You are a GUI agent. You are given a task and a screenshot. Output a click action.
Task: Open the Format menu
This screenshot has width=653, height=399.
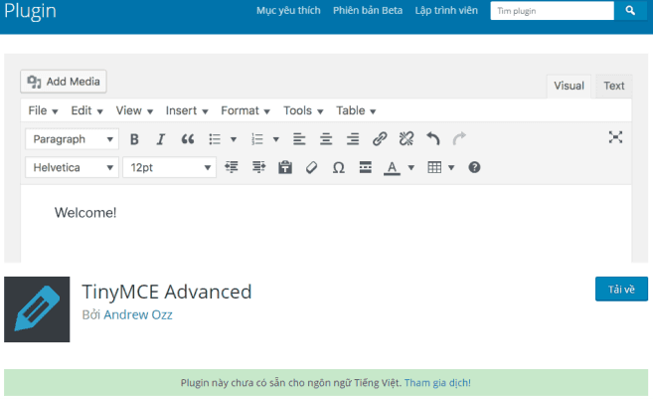point(245,110)
